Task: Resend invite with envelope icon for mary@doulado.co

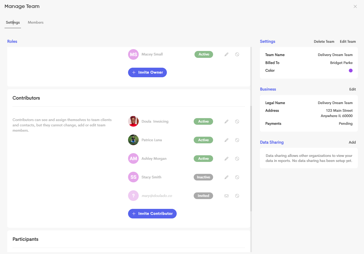Action: pyautogui.click(x=226, y=196)
